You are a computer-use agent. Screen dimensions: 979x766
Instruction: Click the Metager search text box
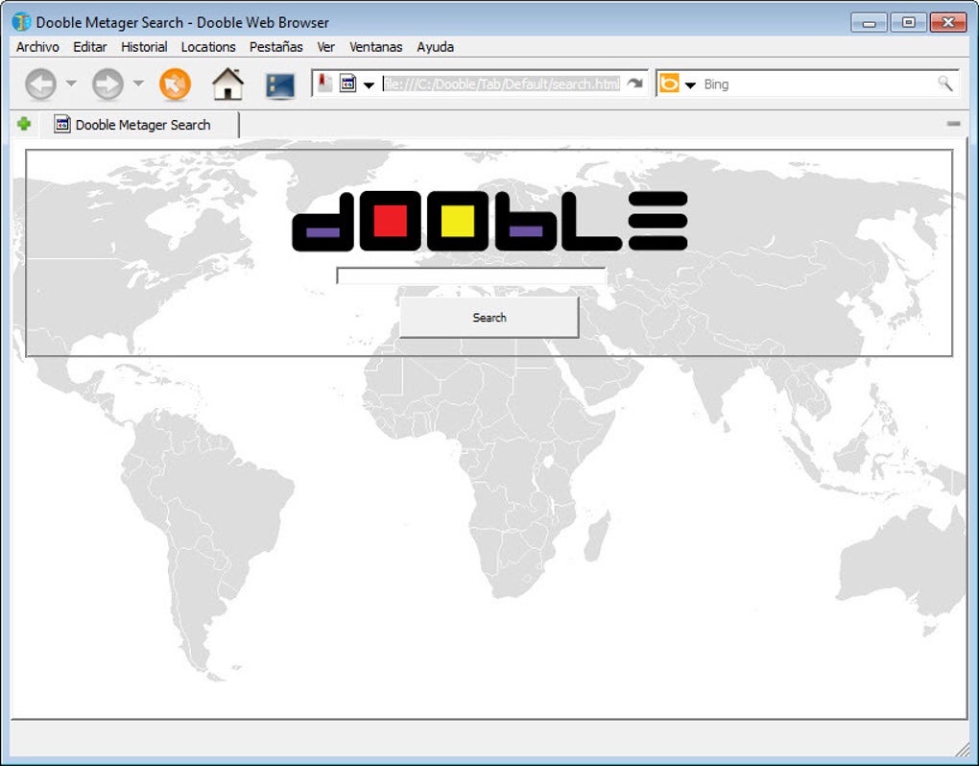click(471, 275)
